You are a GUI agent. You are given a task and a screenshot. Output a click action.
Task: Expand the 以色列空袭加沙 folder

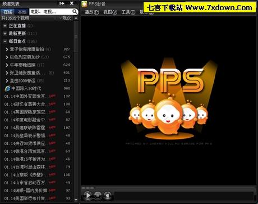[x=7, y=57]
